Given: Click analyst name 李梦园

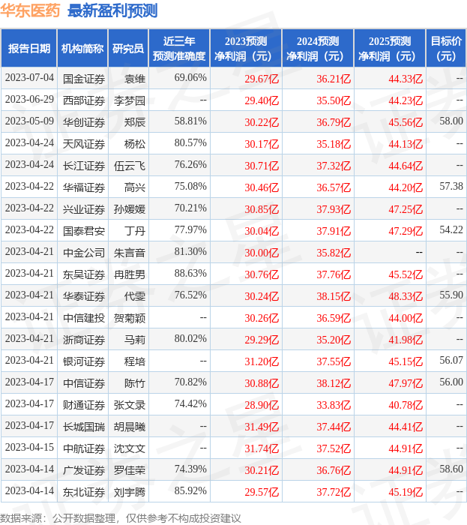Looking at the screenshot, I should pyautogui.click(x=130, y=100).
